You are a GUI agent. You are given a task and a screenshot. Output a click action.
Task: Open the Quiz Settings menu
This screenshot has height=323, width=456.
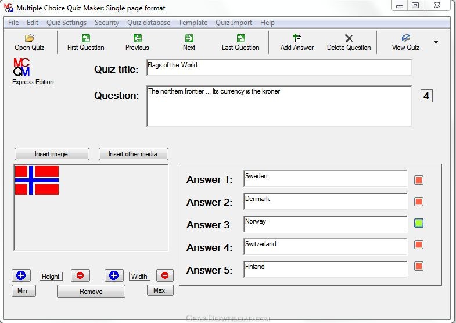pos(66,23)
